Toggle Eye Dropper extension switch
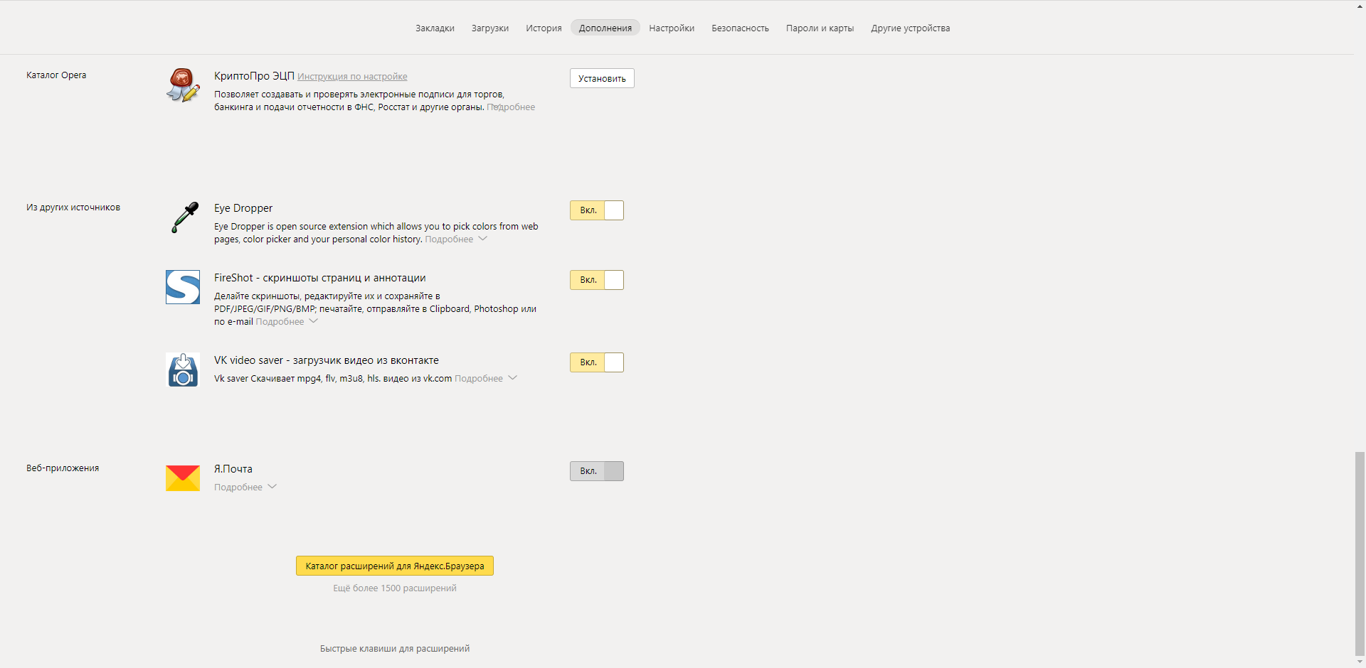The height and width of the screenshot is (668, 1366). tap(597, 210)
